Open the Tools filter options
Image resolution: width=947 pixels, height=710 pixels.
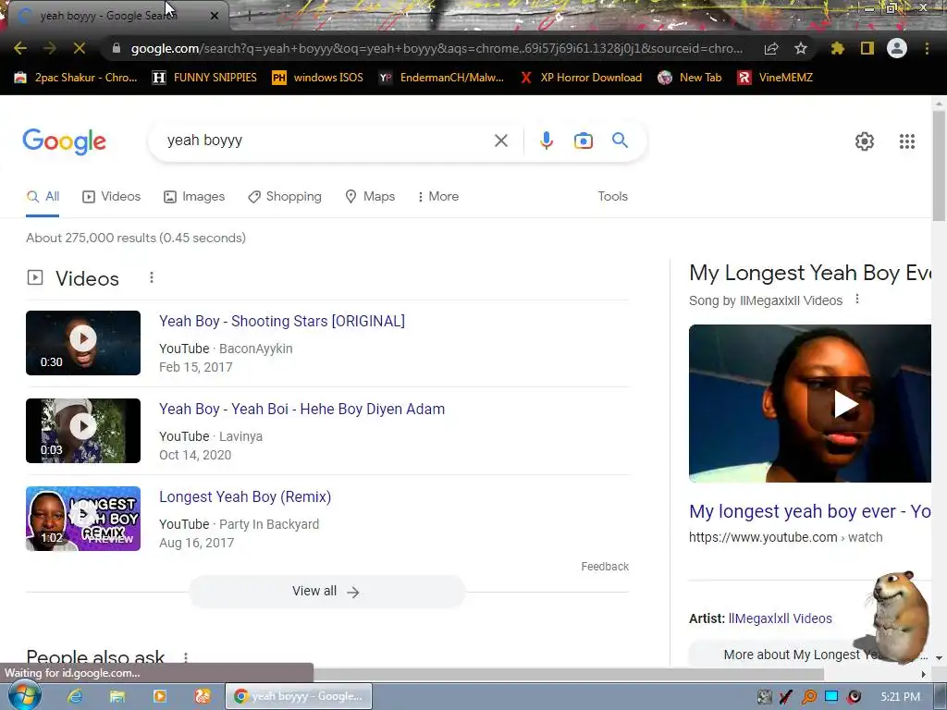click(x=612, y=196)
